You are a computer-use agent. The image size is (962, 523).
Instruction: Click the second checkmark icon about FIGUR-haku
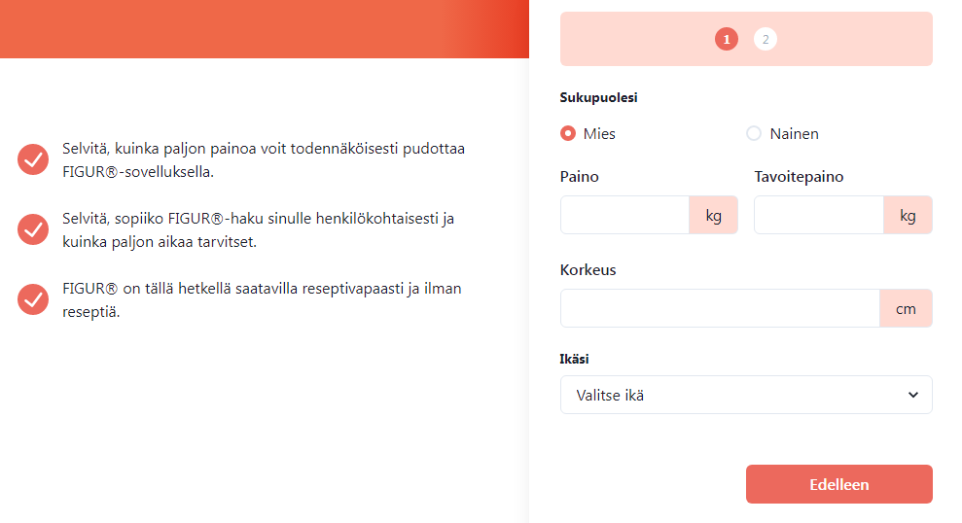33,229
